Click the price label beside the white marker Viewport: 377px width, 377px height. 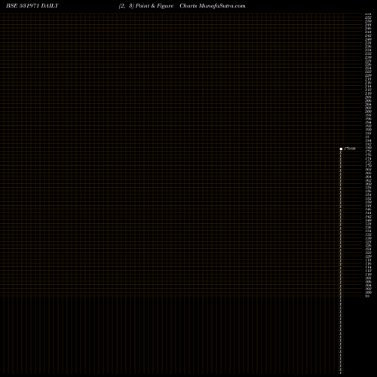tap(350, 149)
